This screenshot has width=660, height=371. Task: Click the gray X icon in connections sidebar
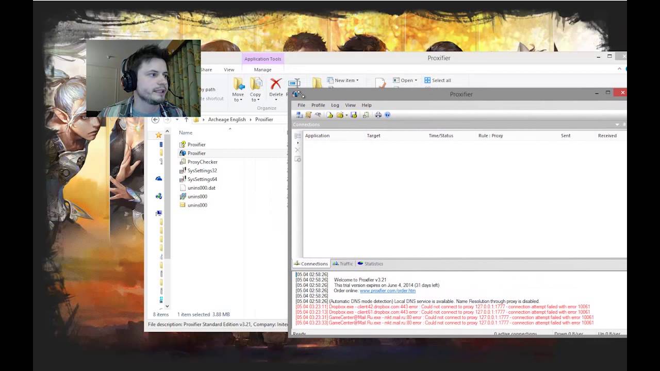298,150
